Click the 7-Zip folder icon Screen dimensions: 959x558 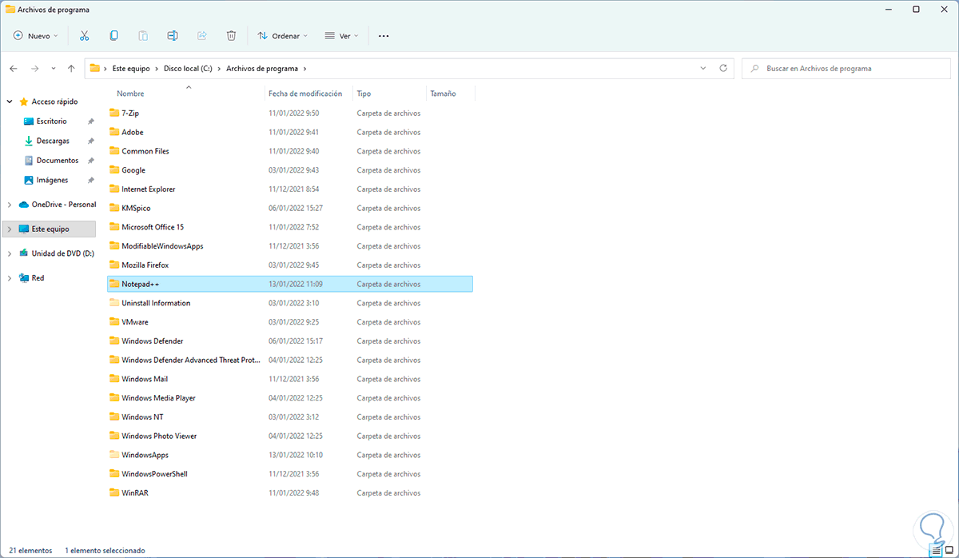click(114, 113)
